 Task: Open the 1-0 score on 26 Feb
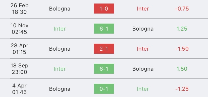(x=104, y=9)
